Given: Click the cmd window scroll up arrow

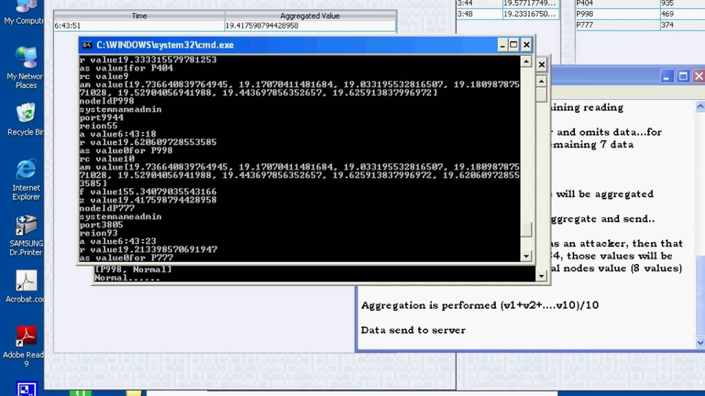Looking at the screenshot, I should coord(526,62).
